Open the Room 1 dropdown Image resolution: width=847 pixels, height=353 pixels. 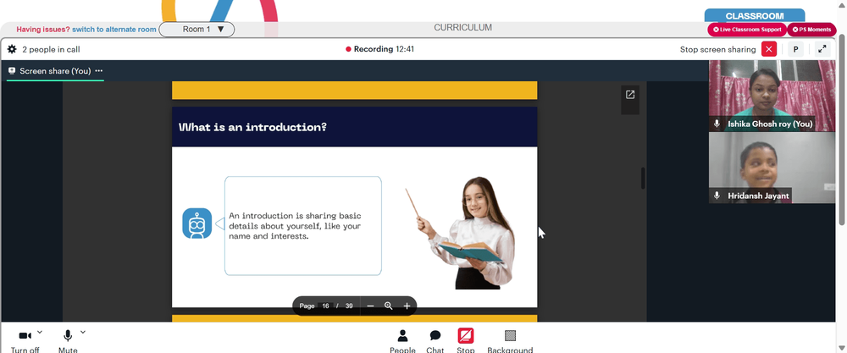[197, 29]
